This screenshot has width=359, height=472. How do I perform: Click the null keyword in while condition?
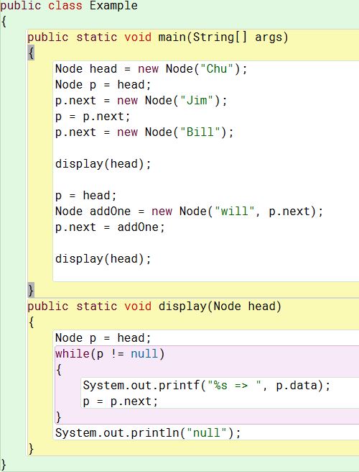pyautogui.click(x=144, y=354)
